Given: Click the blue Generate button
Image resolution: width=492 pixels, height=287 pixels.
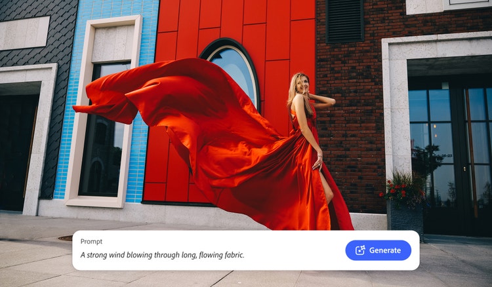Looking at the screenshot, I should point(378,250).
